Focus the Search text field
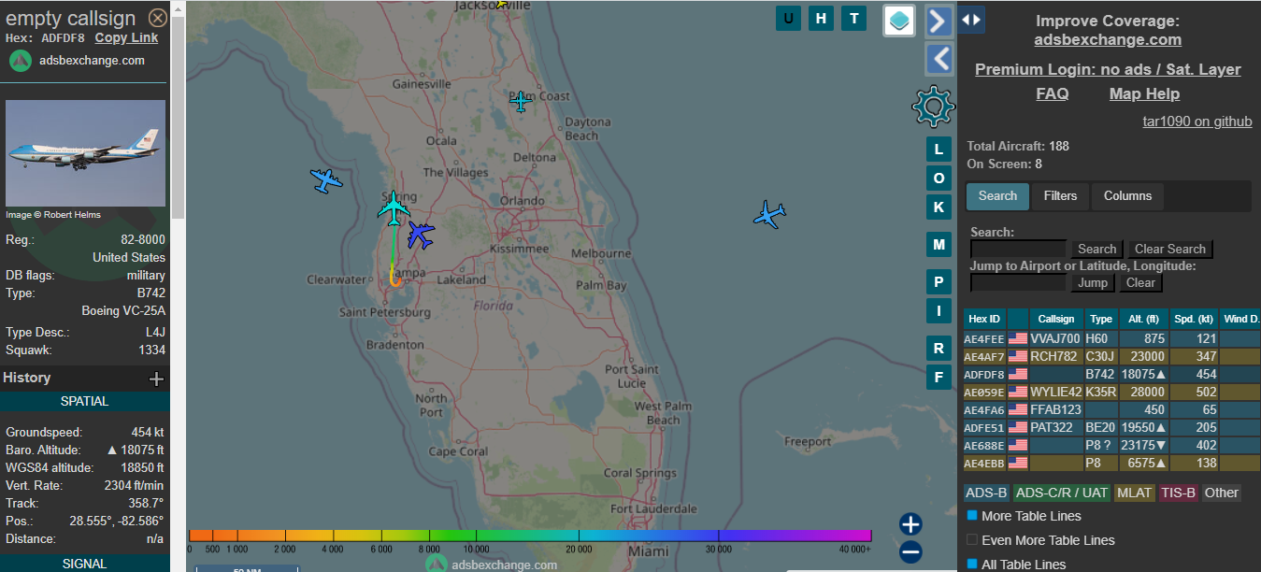 click(x=1018, y=249)
